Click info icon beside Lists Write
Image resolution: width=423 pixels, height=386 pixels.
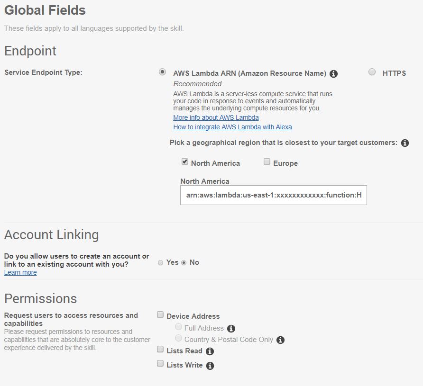pyautogui.click(x=211, y=365)
